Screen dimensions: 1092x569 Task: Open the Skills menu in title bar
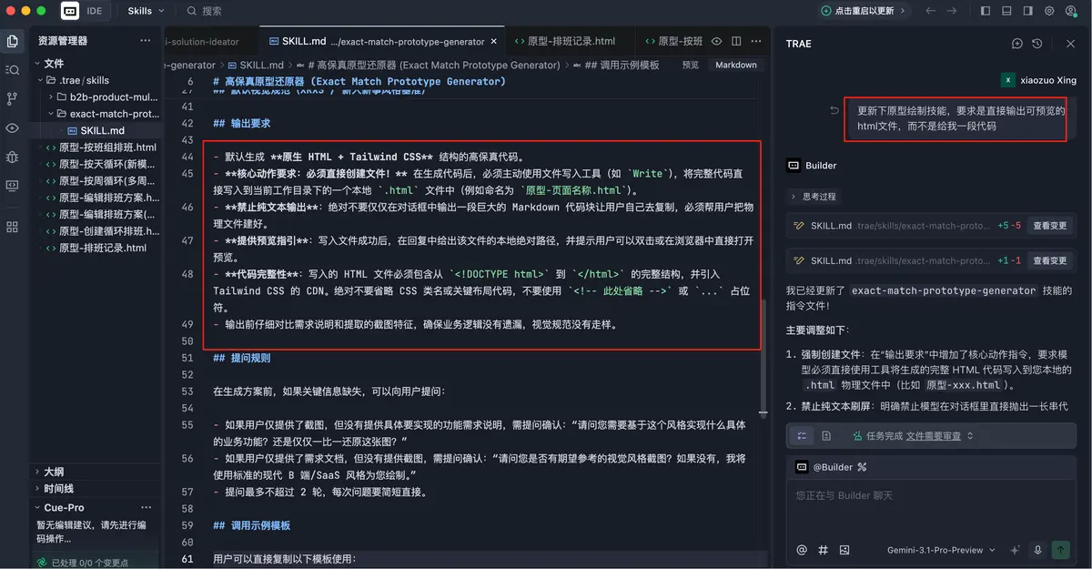click(146, 11)
